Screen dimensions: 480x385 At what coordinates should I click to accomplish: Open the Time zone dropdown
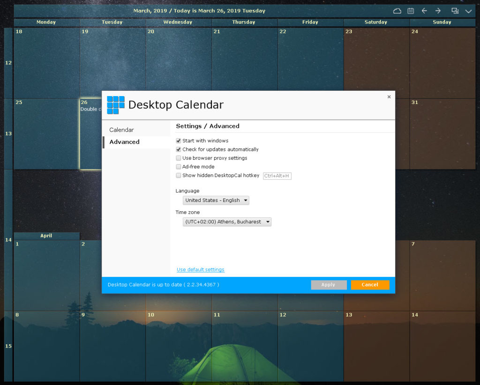click(x=227, y=222)
